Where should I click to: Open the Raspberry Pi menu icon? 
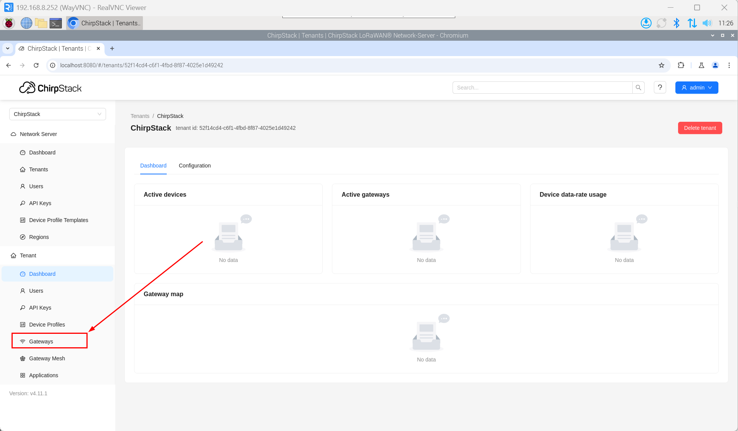(x=9, y=23)
